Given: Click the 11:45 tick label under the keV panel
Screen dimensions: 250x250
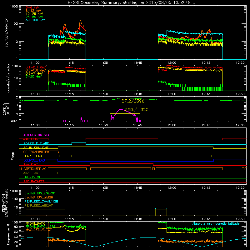Looking at the screenshot, I should click(x=137, y=63).
